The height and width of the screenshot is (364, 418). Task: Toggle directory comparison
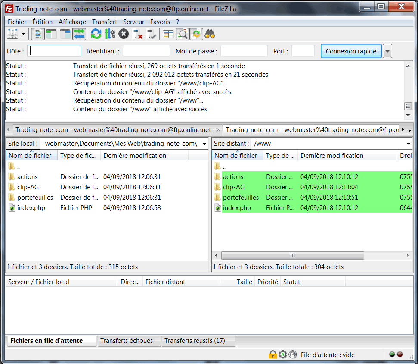click(183, 34)
